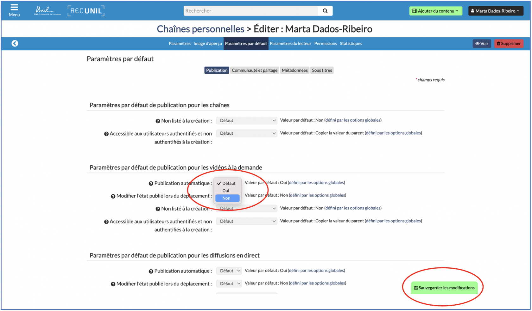532x311 pixels.
Task: Select Non in the open dropdown list
Action: tap(226, 198)
